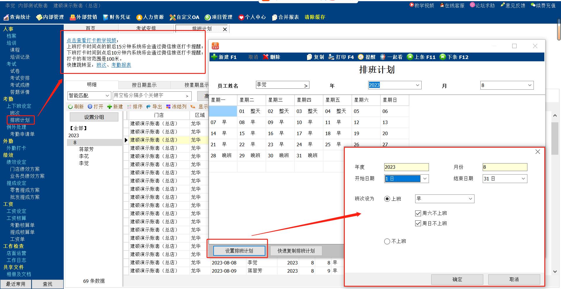Screen dimensions: 561x289
Task: Click 导出 in the list toolbar
Action: coord(154,107)
